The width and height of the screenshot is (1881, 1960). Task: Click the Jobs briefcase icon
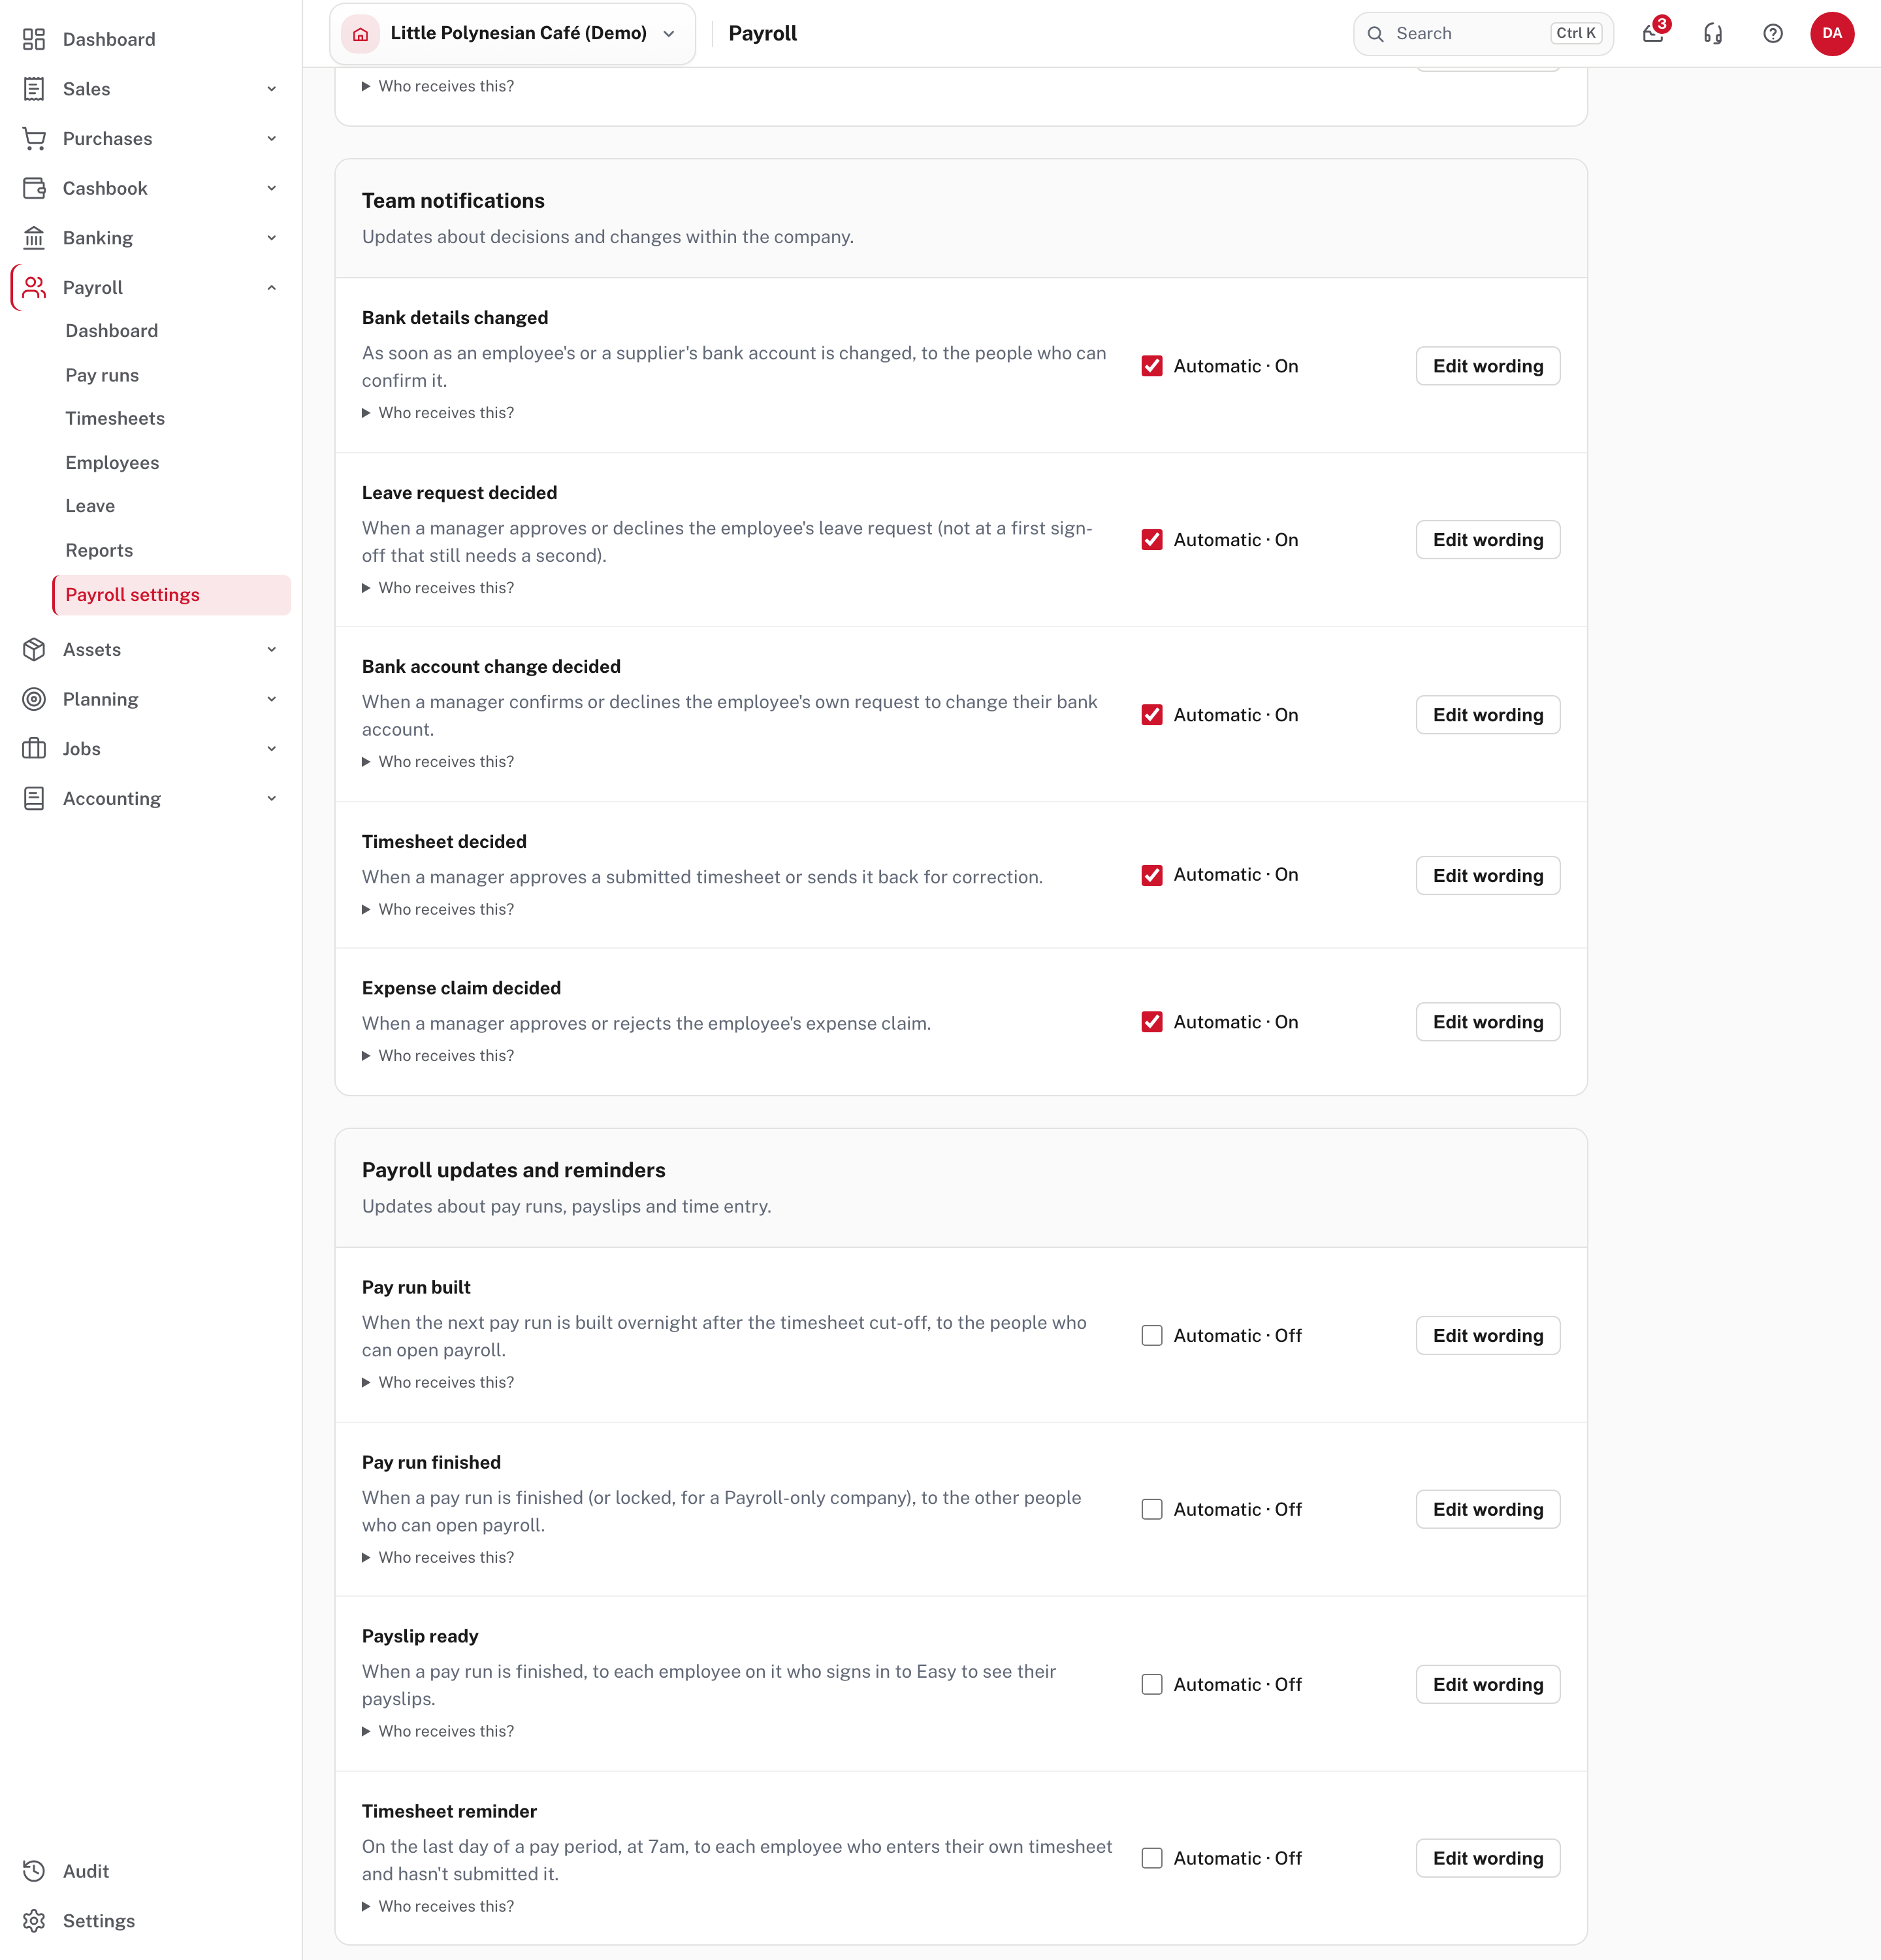click(x=34, y=749)
